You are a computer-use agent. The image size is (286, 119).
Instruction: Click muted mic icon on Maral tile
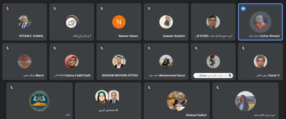pos(8,48)
